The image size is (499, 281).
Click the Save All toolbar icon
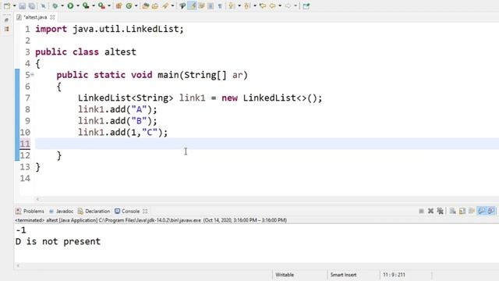point(32,5)
